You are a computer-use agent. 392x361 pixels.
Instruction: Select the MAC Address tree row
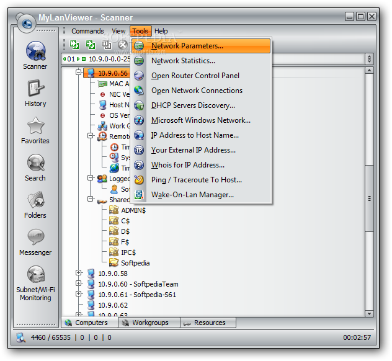[114, 84]
